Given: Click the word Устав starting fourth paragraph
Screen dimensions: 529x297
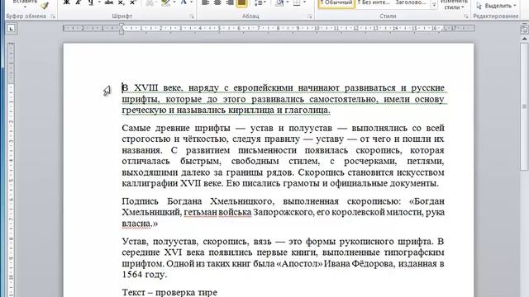Looking at the screenshot, I should point(135,242).
